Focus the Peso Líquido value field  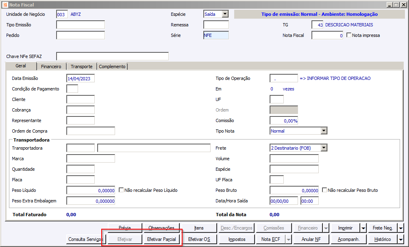click(x=91, y=190)
